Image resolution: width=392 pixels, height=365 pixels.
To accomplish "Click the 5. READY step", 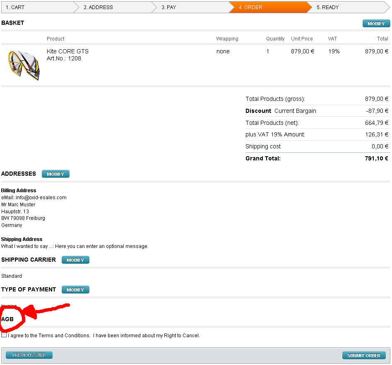I will coord(327,7).
